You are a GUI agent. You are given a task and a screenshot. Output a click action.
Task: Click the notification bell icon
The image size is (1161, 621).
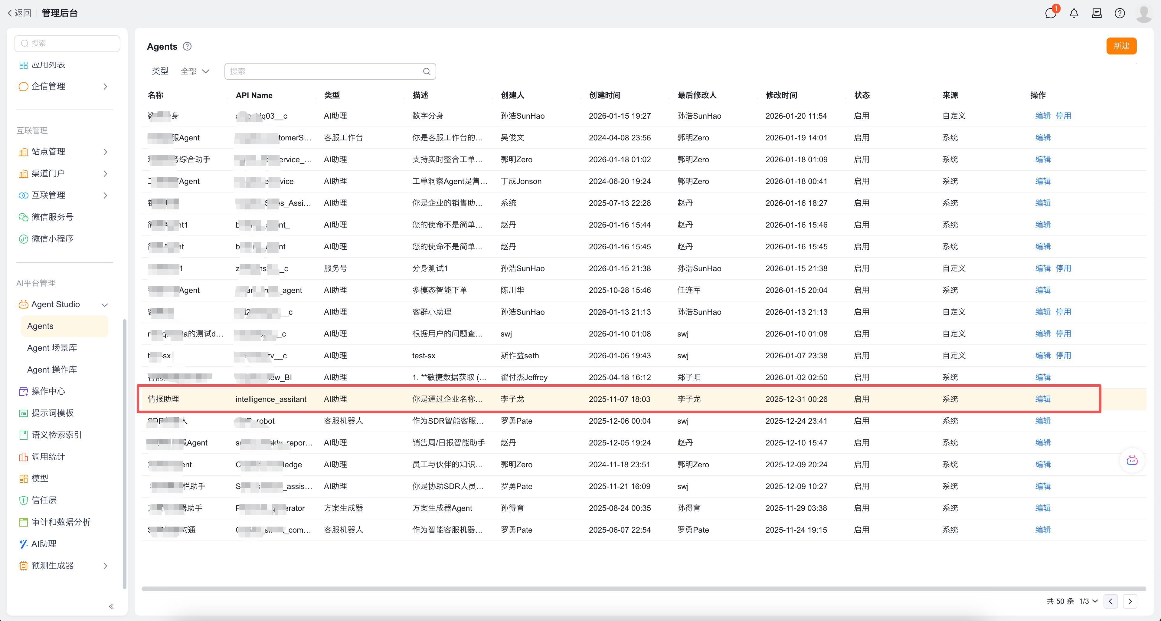[x=1074, y=13]
